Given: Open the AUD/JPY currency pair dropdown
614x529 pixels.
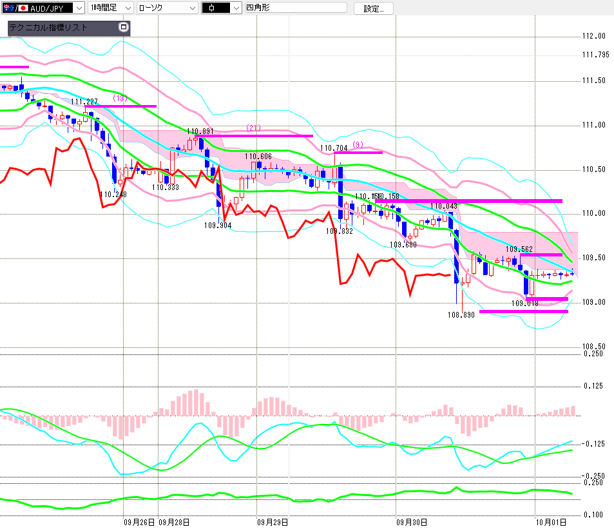Looking at the screenshot, I should tap(43, 8).
